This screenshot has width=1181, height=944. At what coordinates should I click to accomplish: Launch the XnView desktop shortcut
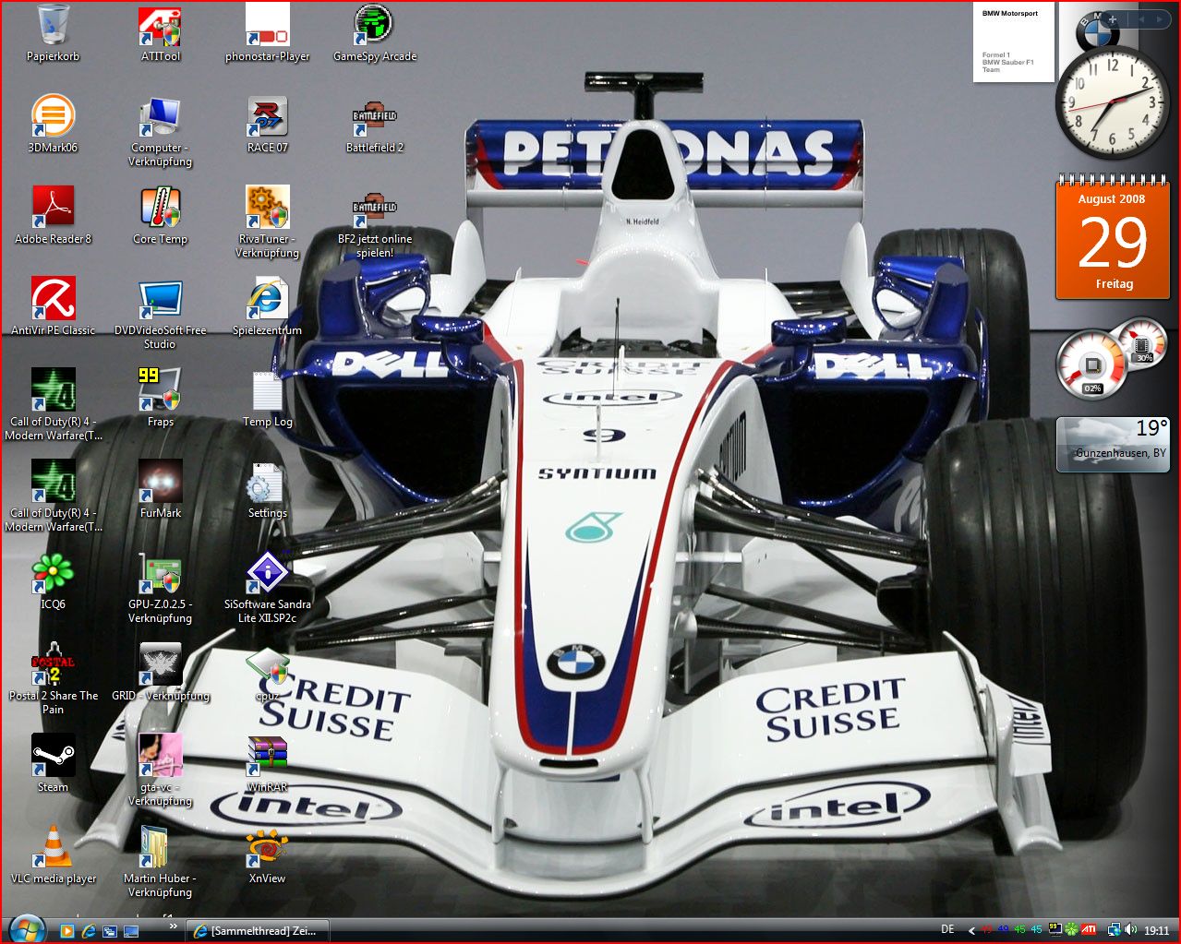[268, 855]
